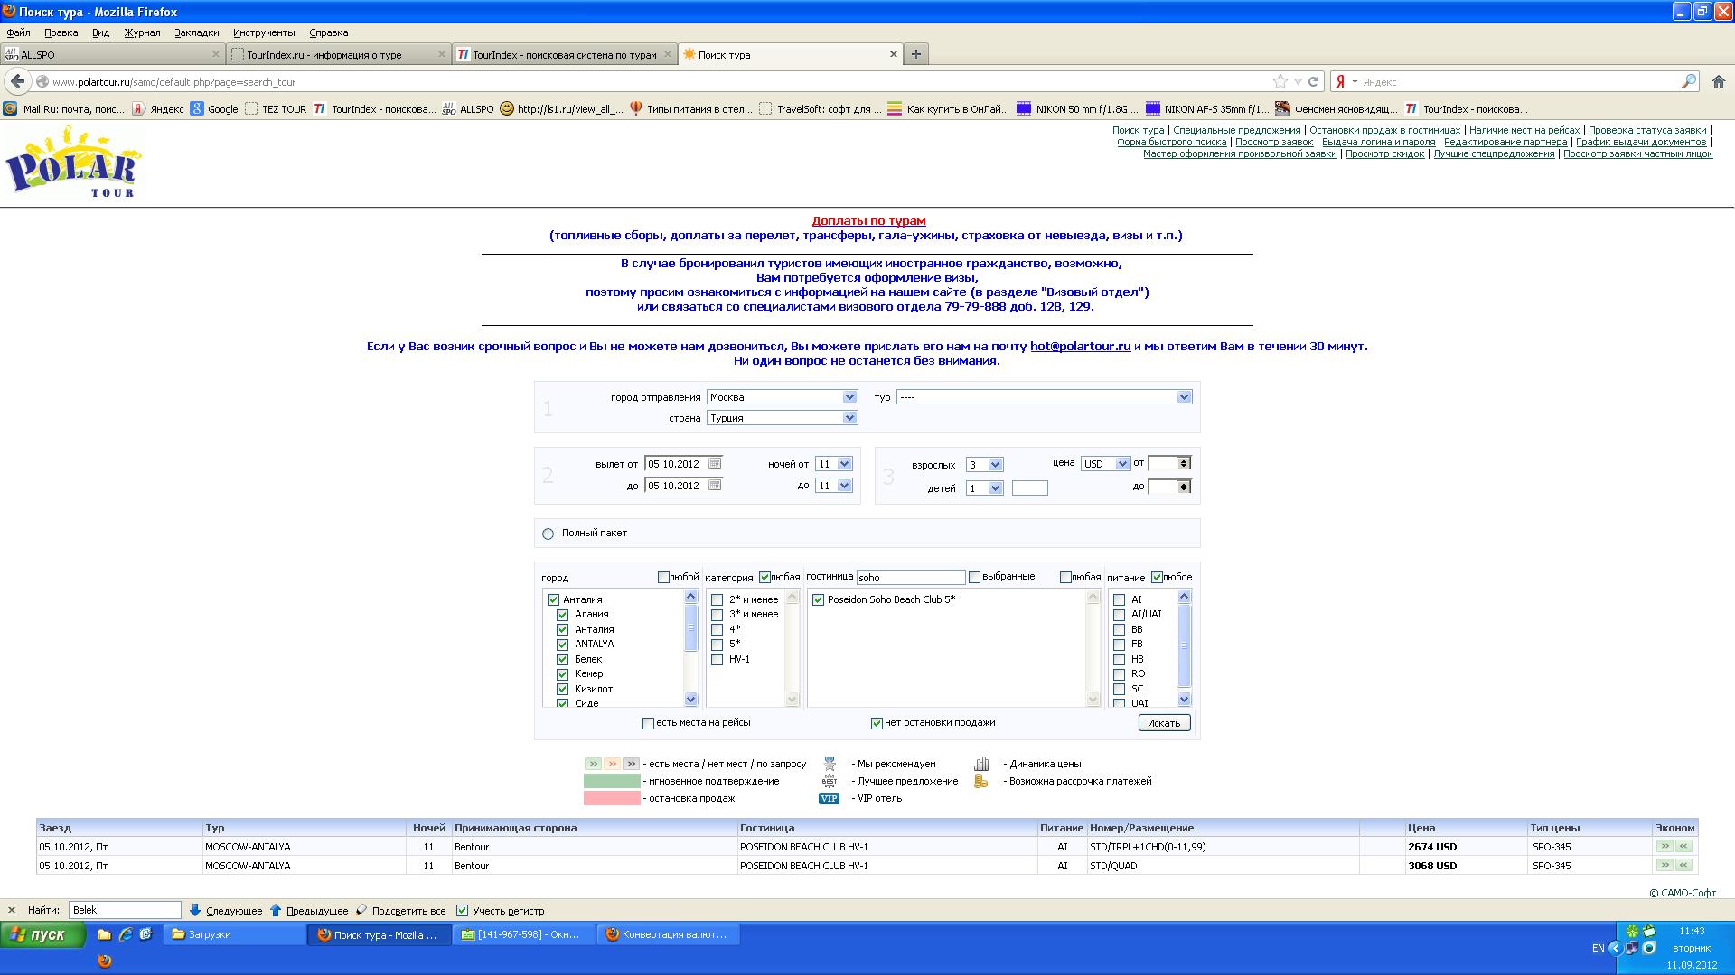
Task: Open calendar for departure 'до' date
Action: point(715,485)
